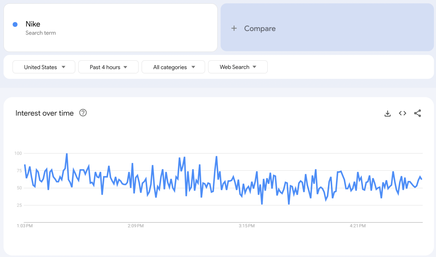Click the Nike search term label
Viewport: 436px width, 257px height.
[x=33, y=24]
